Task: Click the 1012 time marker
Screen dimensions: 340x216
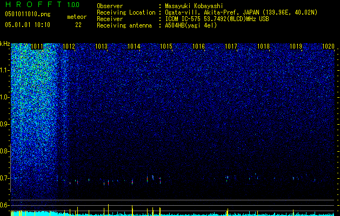Action: click(x=69, y=46)
